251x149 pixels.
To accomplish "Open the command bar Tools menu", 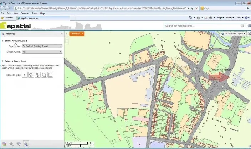I will point(240,18).
